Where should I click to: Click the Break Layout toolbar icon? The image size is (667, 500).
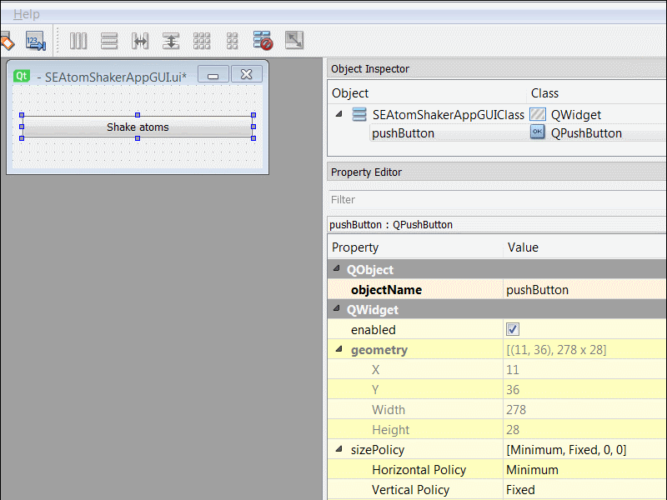(x=263, y=40)
